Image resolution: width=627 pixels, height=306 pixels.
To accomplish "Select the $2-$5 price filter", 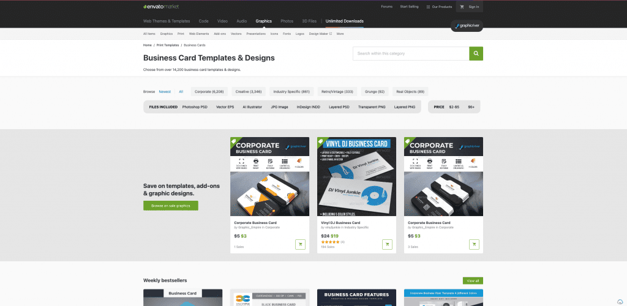I will pos(454,107).
